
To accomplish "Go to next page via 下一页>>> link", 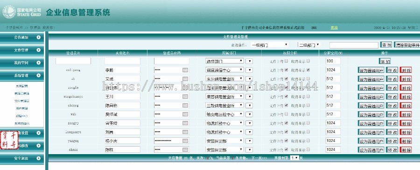I will click(x=259, y=158).
